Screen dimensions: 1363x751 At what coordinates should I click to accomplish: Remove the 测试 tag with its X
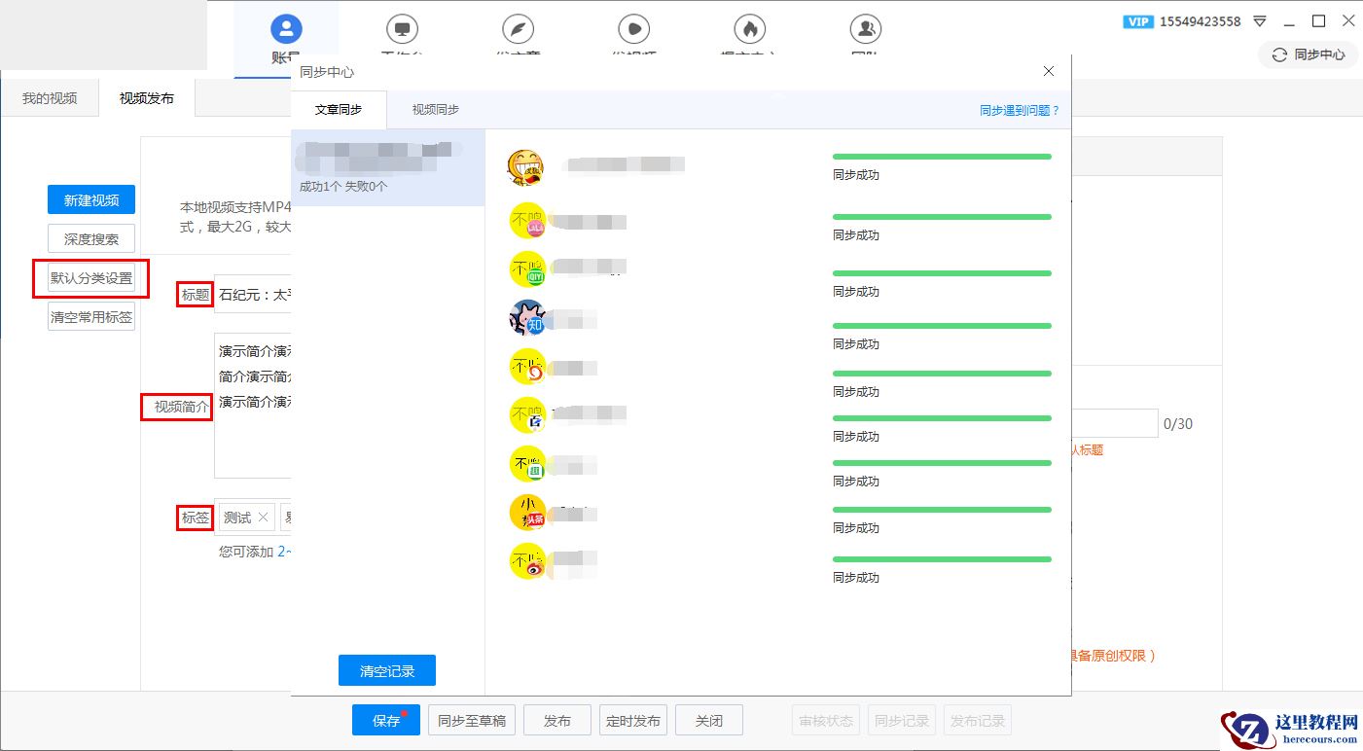click(263, 518)
